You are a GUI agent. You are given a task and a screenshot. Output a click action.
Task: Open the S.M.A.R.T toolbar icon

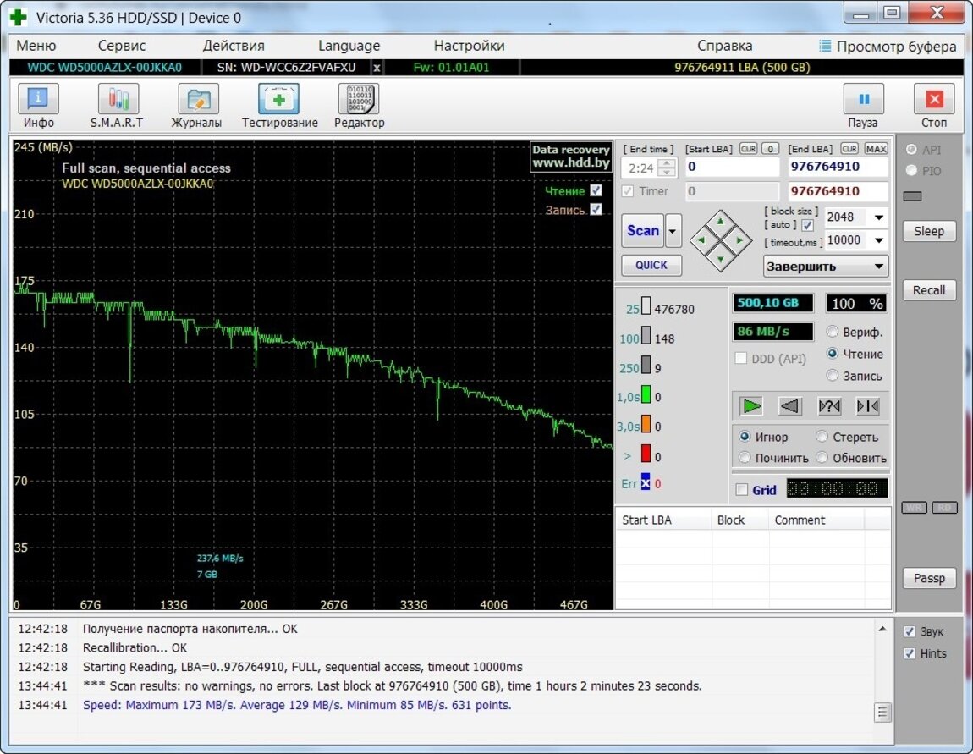click(x=118, y=100)
